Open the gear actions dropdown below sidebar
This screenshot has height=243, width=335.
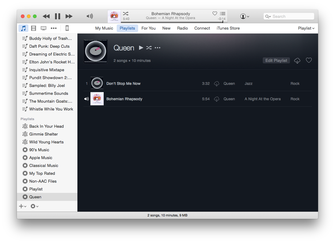pos(34,206)
